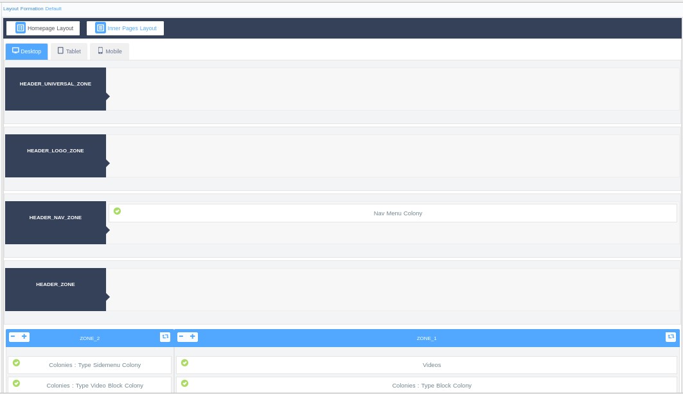Viewport: 683px width, 394px height.
Task: Click the Videos row in ZONE_1
Action: [x=427, y=365]
